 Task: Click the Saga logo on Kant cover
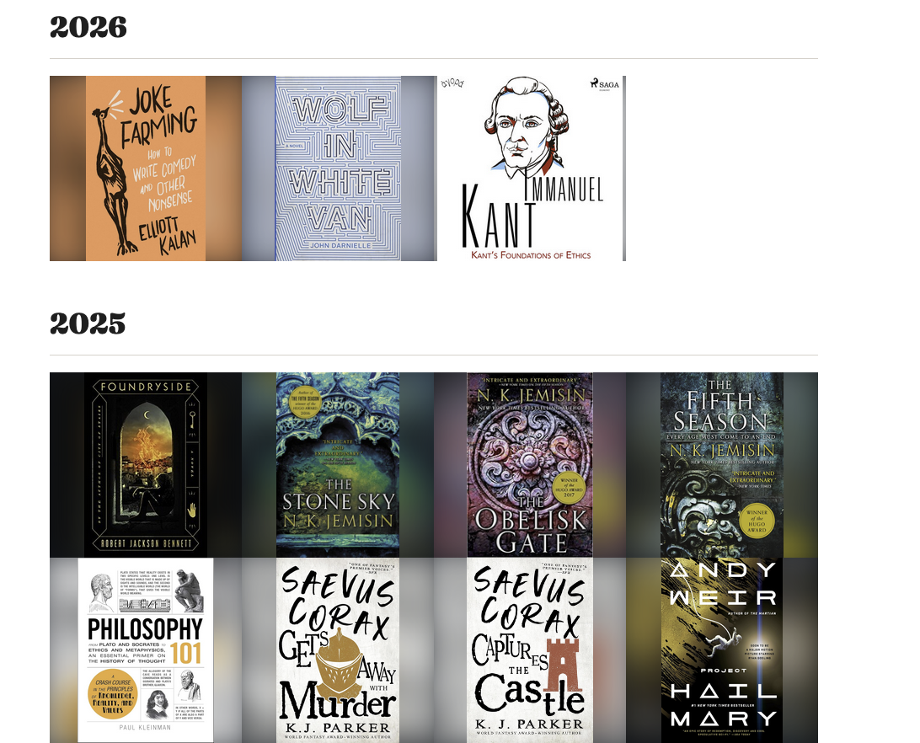[604, 84]
